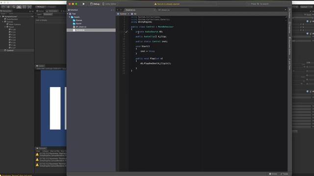This screenshot has height=176, width=314.
Task: Select EventSystem in Unity Hierarchy
Action: click(x=12, y=19)
